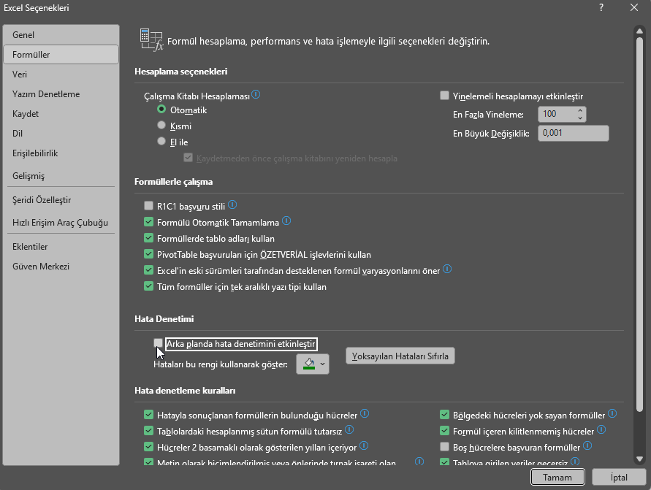Open the error color dropdown arrow

pyautogui.click(x=322, y=364)
